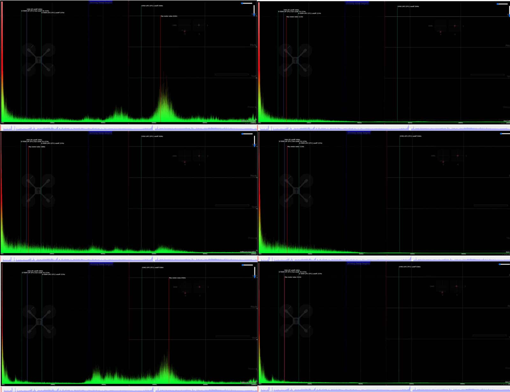Click quadcopter craft icon in 626Hz noise panel
Image resolution: width=510 pixels, height=392 pixels.
[39, 60]
